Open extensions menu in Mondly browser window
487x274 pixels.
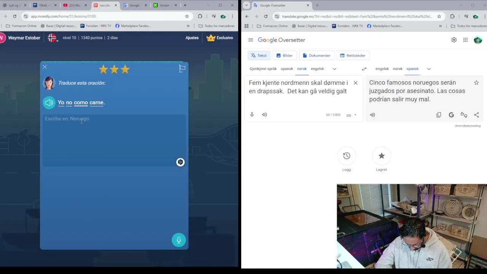click(x=200, y=16)
